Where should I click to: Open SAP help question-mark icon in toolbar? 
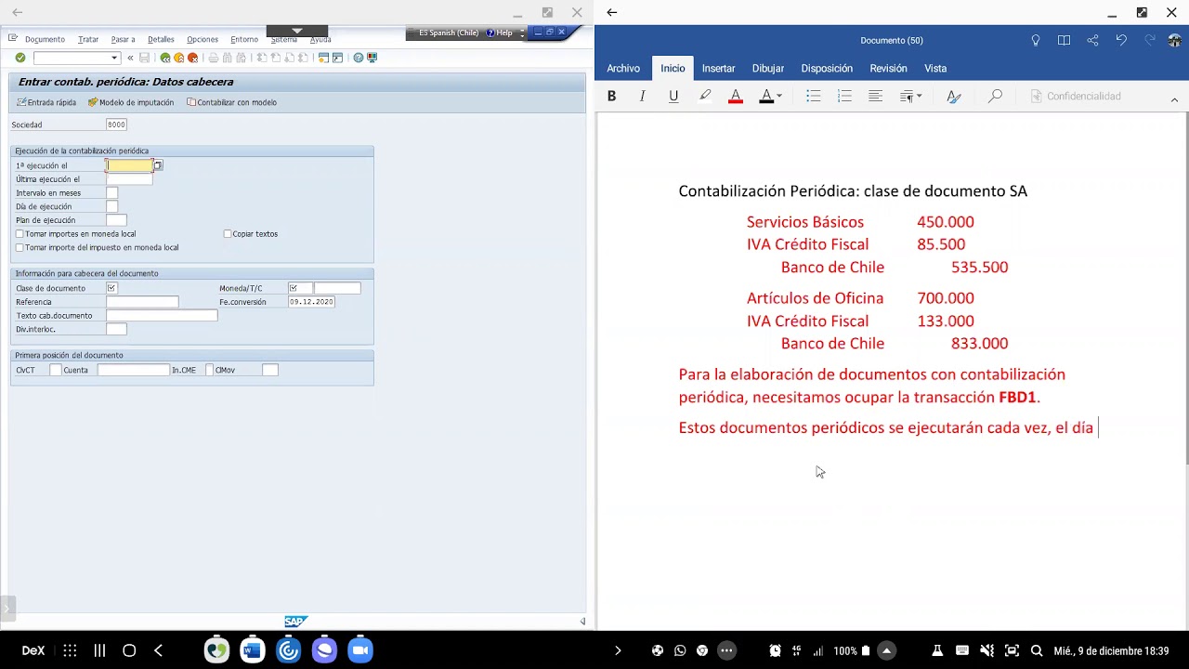(359, 58)
